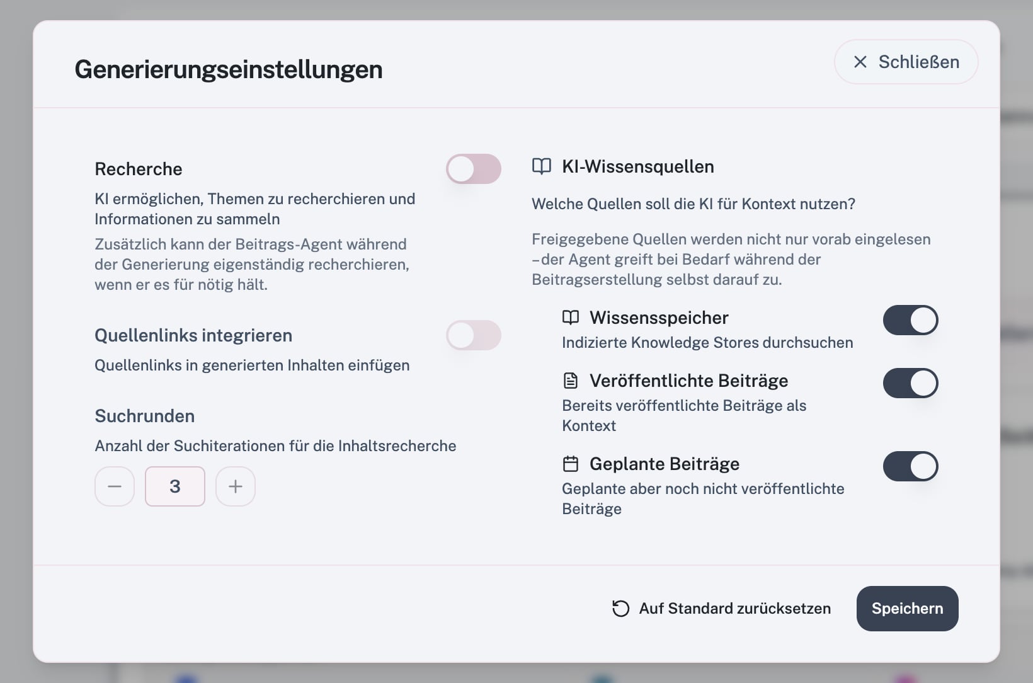Click Auf Standard zurücksetzen

coord(722,609)
